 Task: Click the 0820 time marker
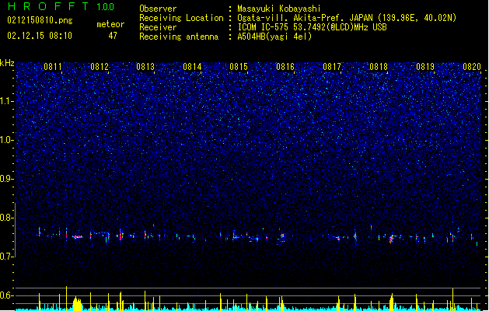(472, 67)
